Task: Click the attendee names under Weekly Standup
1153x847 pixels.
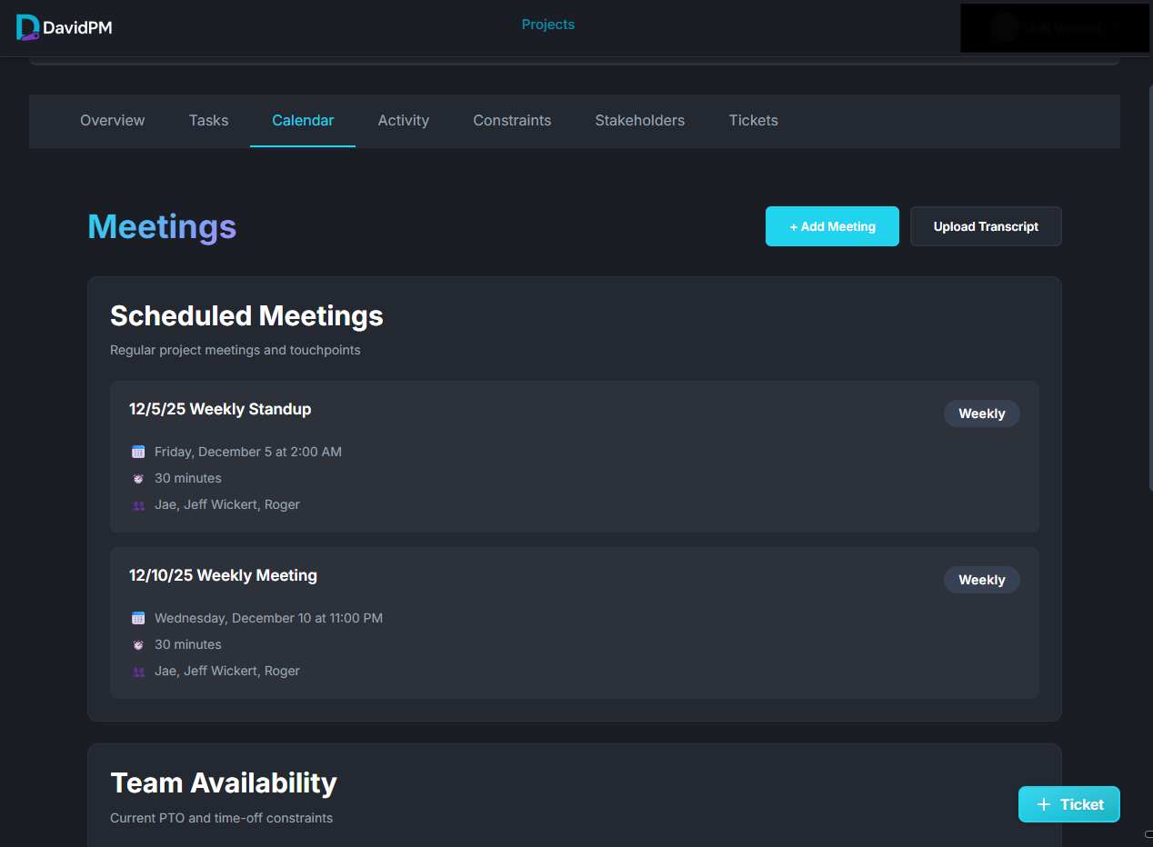Action: point(227,504)
